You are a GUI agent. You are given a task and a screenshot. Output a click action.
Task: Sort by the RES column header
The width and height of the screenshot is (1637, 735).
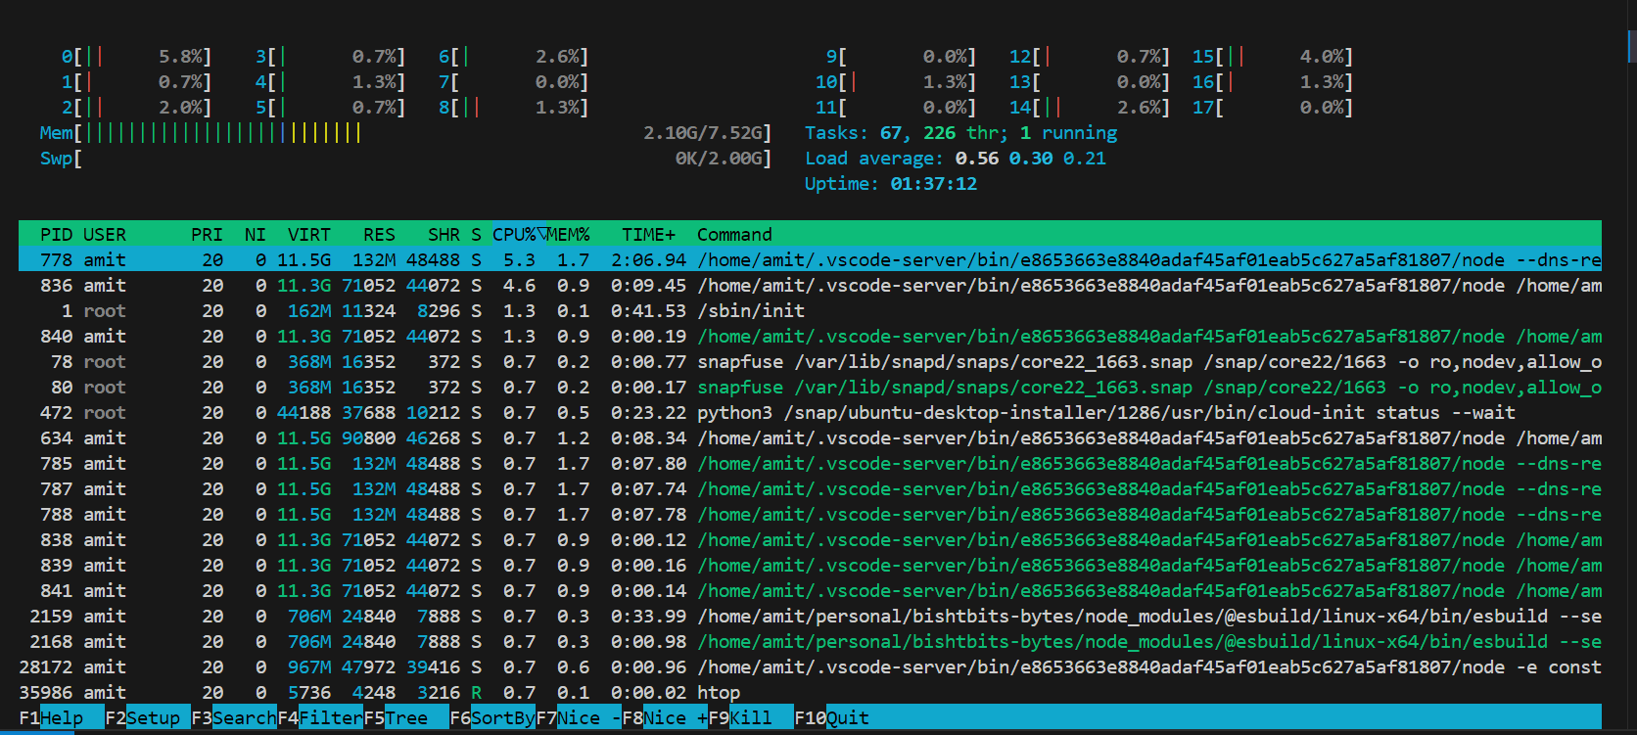pyautogui.click(x=379, y=234)
